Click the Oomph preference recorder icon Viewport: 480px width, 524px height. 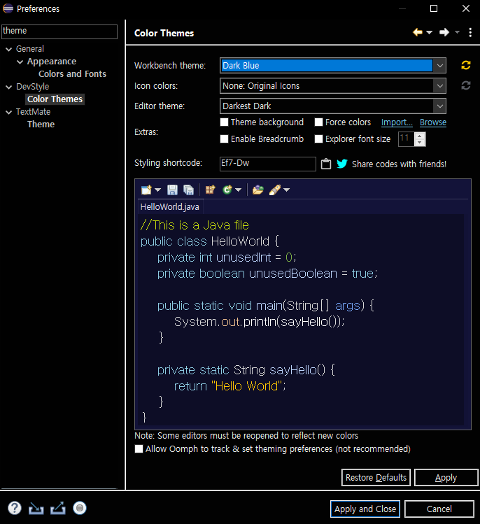80,508
